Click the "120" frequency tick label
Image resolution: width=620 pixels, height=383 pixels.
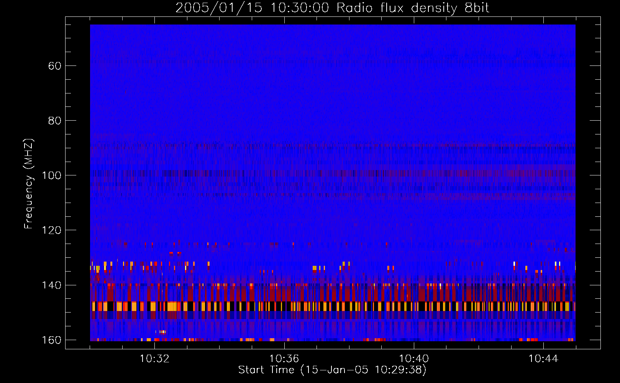pyautogui.click(x=51, y=230)
